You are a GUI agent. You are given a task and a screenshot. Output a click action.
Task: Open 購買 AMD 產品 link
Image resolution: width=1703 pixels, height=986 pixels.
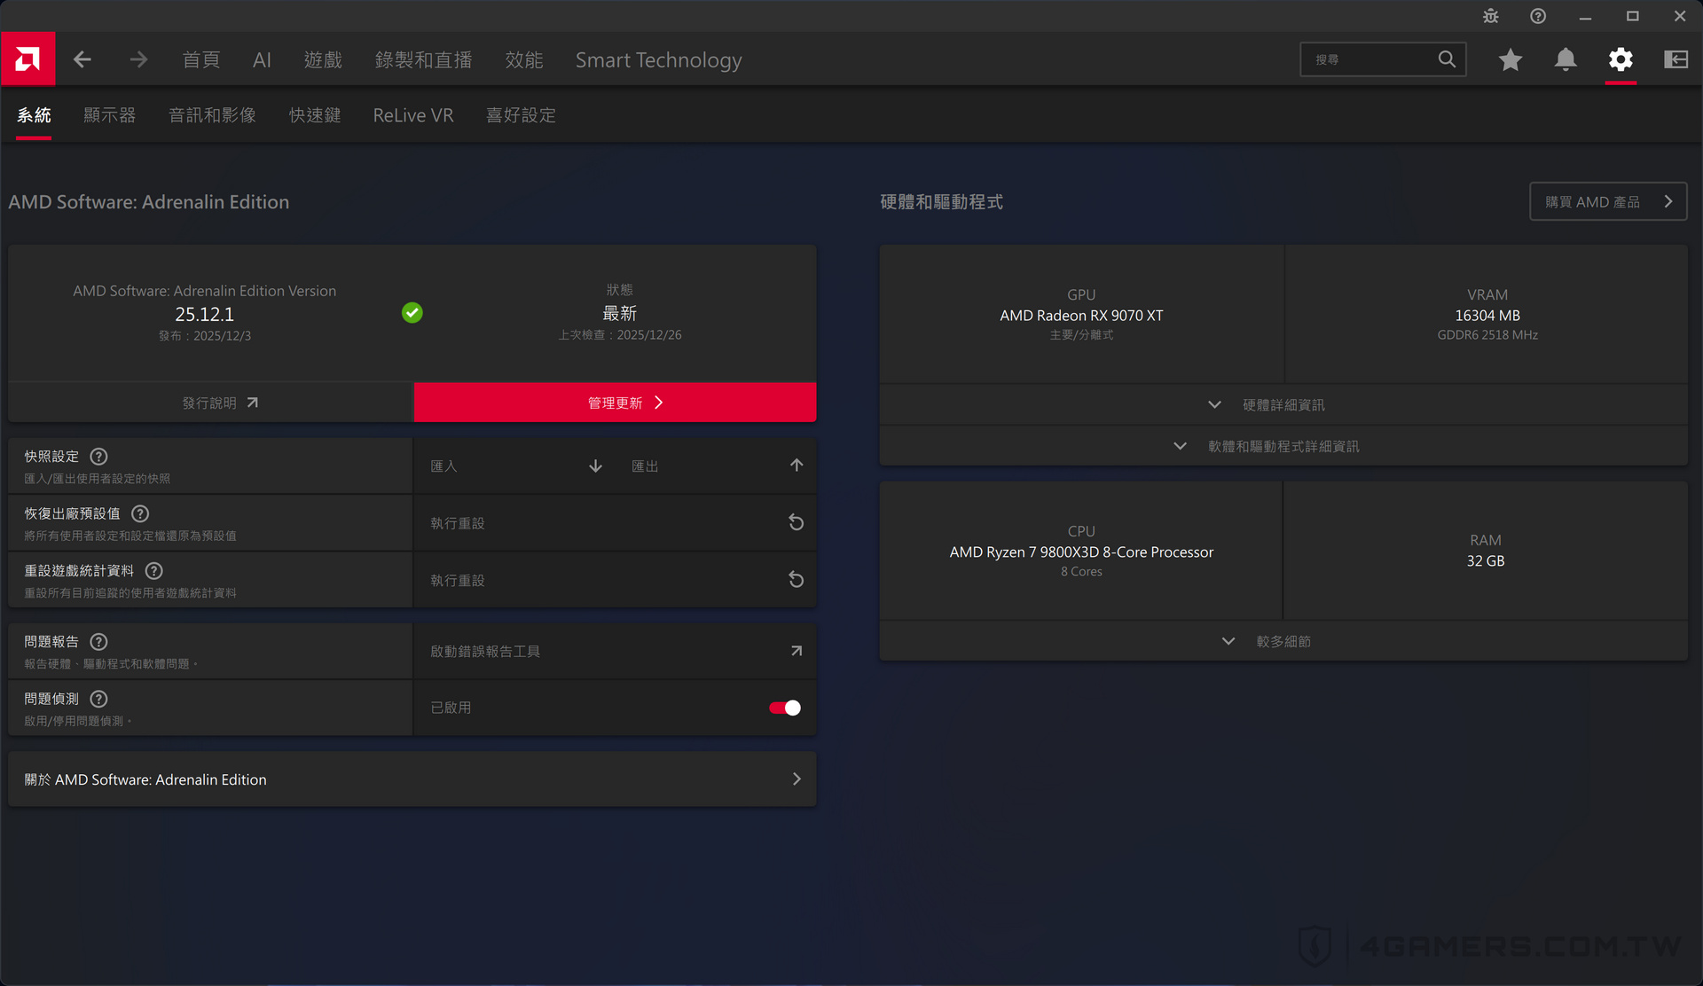coord(1608,201)
